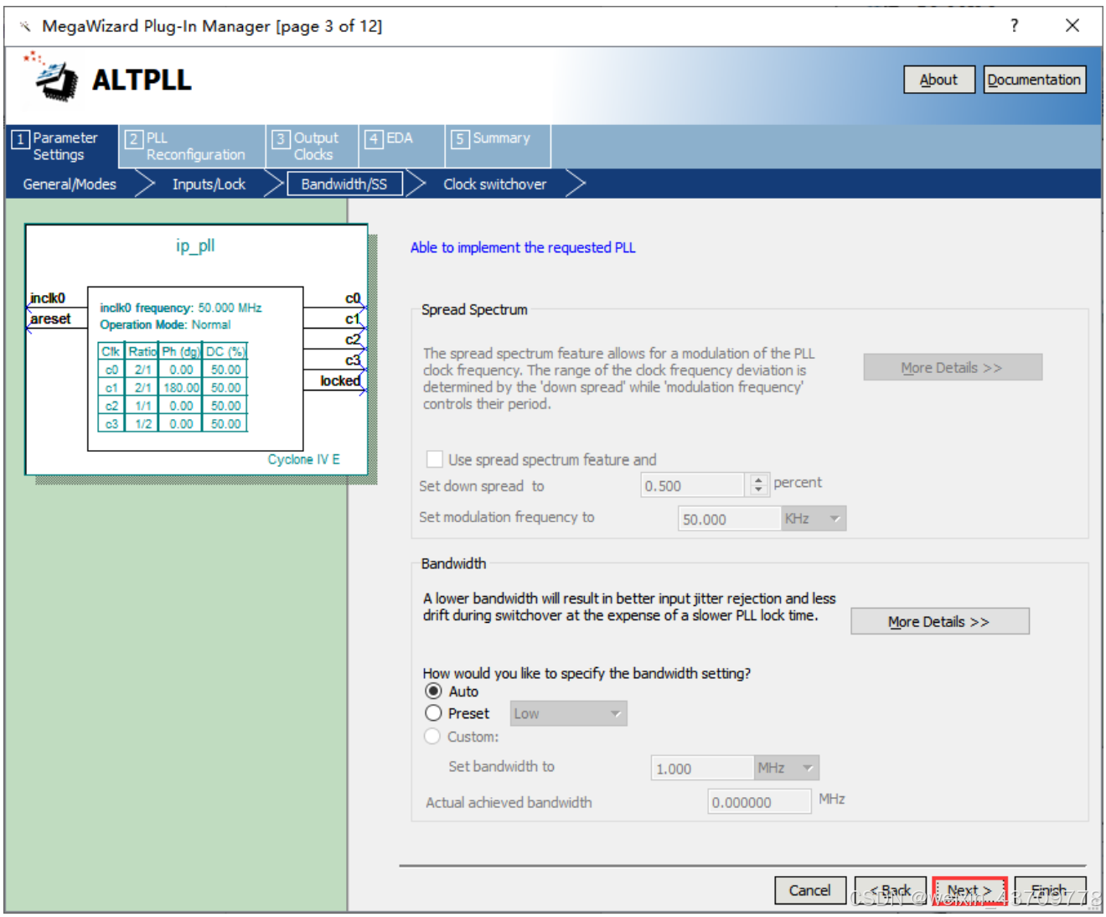Click the c0 output port label
The height and width of the screenshot is (917, 1106).
[x=353, y=298]
